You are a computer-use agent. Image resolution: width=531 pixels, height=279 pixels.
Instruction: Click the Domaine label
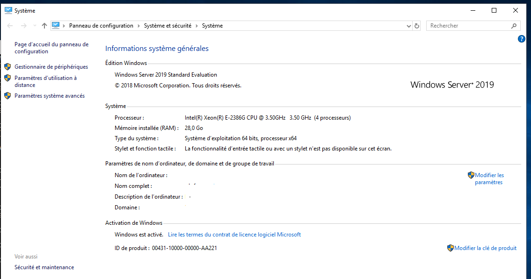click(127, 207)
